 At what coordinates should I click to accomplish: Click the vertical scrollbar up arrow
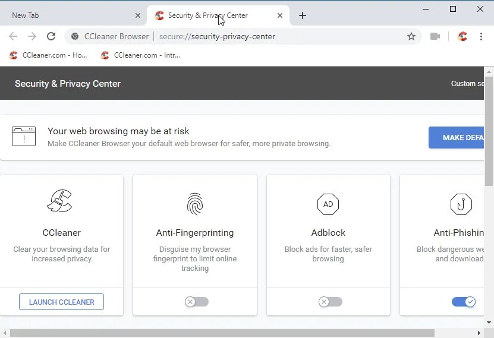click(x=489, y=72)
